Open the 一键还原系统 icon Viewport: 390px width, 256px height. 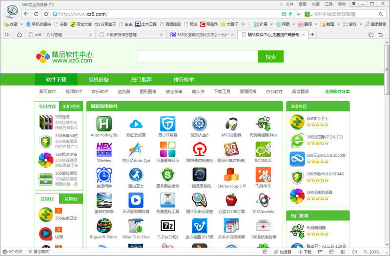click(200, 174)
